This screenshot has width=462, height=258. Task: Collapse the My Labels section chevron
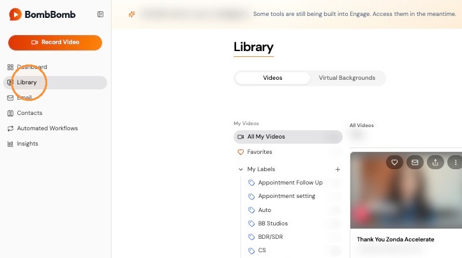click(x=241, y=169)
